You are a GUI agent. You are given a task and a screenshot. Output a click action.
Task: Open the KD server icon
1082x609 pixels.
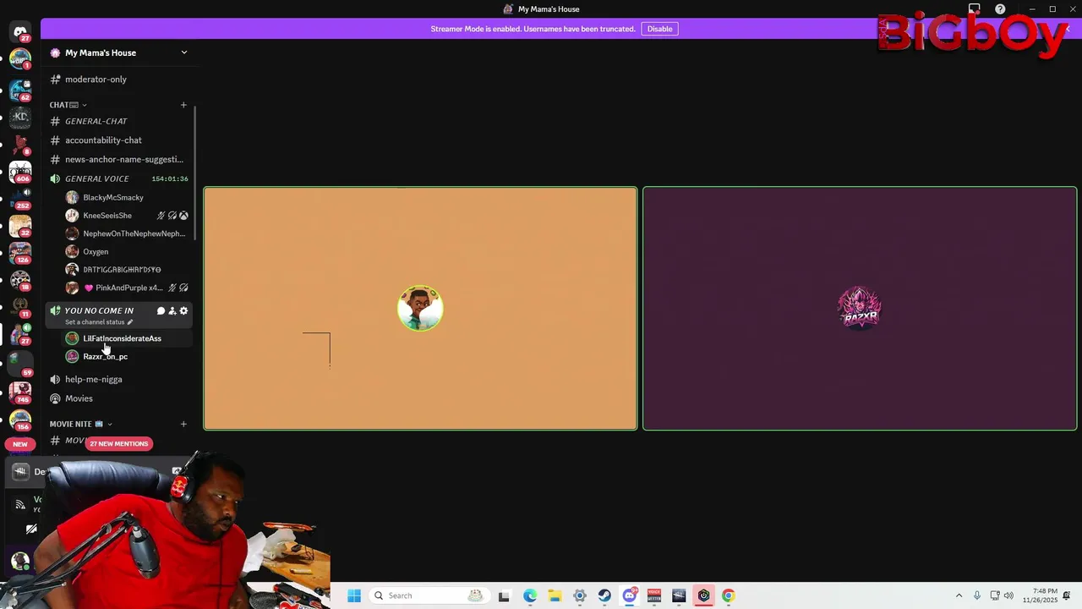[20, 116]
